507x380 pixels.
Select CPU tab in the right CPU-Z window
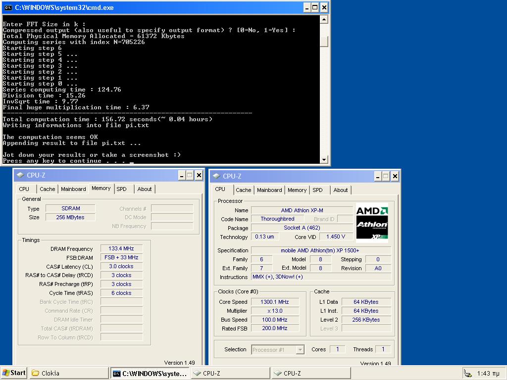[x=220, y=189]
